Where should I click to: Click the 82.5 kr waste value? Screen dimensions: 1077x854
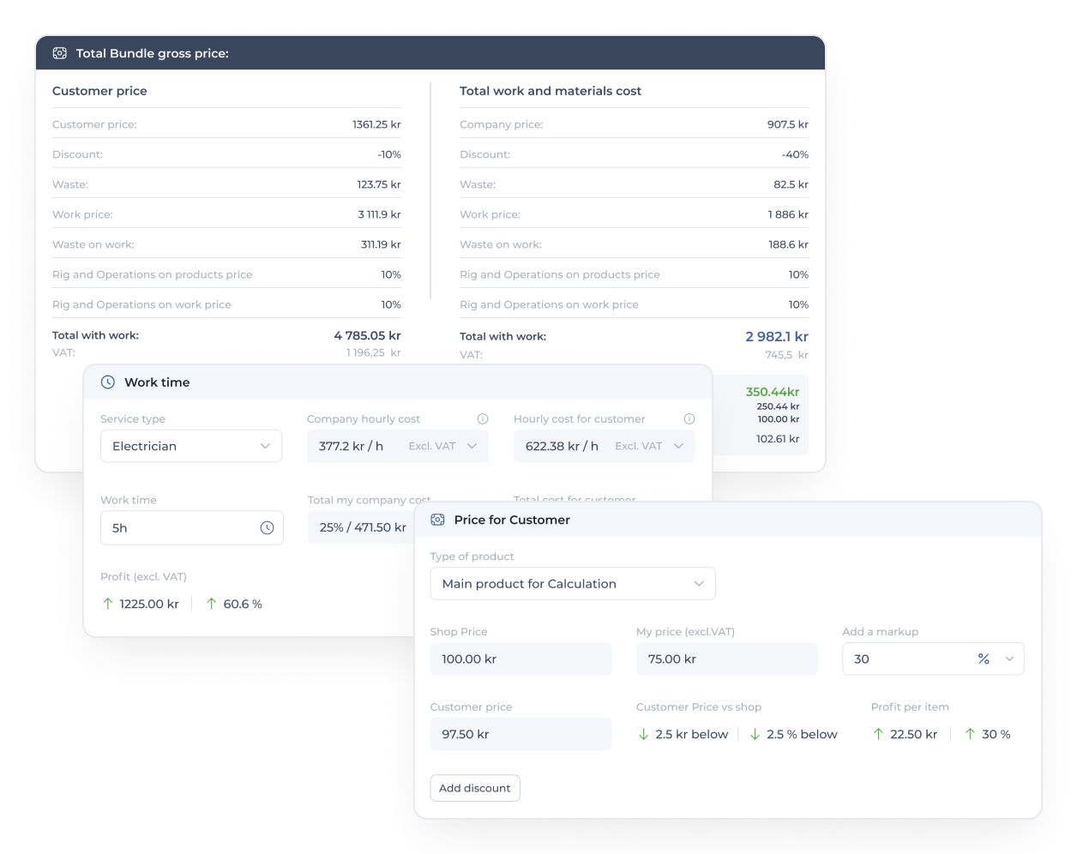tap(791, 184)
